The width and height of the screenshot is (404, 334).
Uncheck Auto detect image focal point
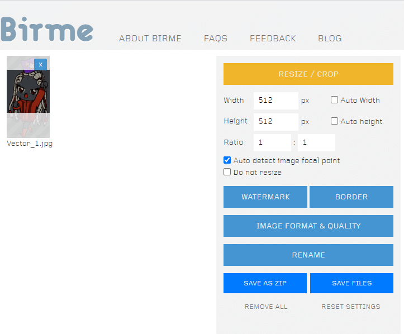[x=227, y=160]
